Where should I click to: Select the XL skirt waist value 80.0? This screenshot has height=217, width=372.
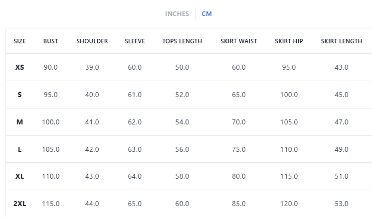pos(239,176)
